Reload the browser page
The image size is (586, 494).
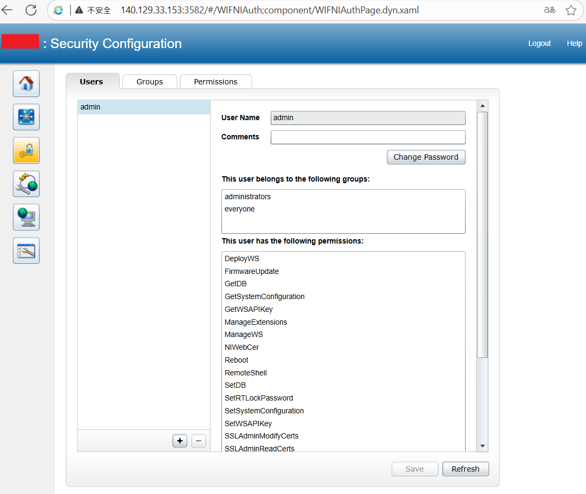coord(31,10)
